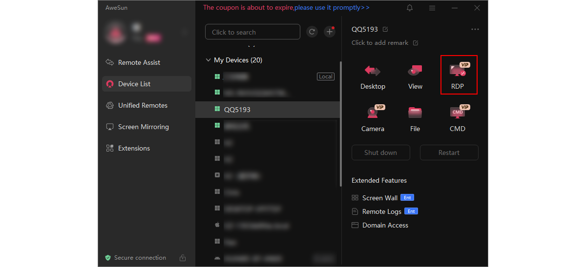Click the Shut down button

point(380,153)
